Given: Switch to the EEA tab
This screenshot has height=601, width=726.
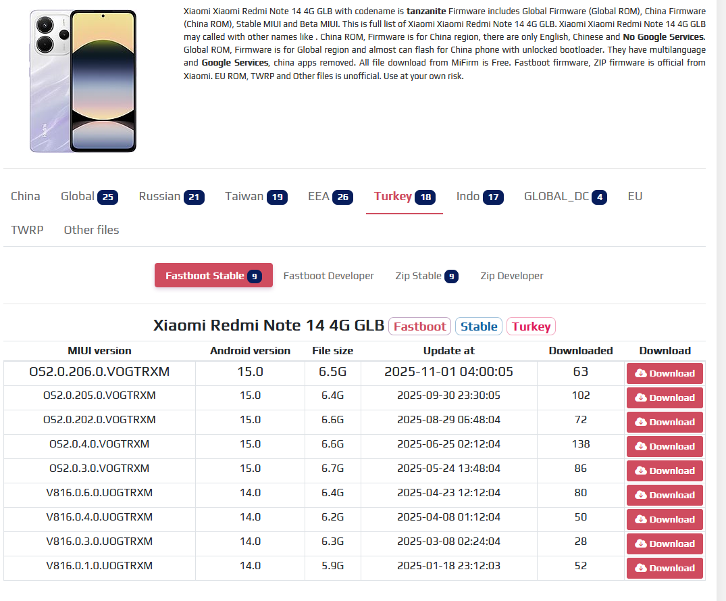Looking at the screenshot, I should point(330,197).
